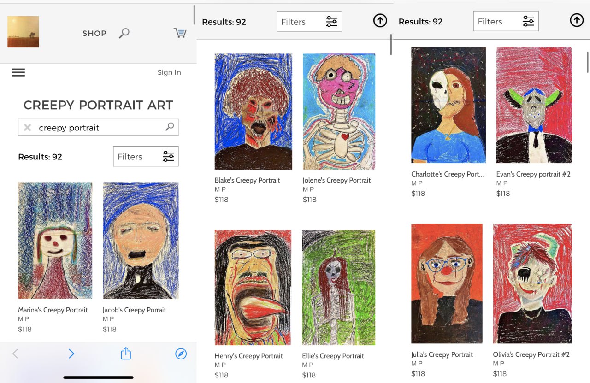Open the Safari compass icon
This screenshot has height=383, width=590.
[181, 354]
